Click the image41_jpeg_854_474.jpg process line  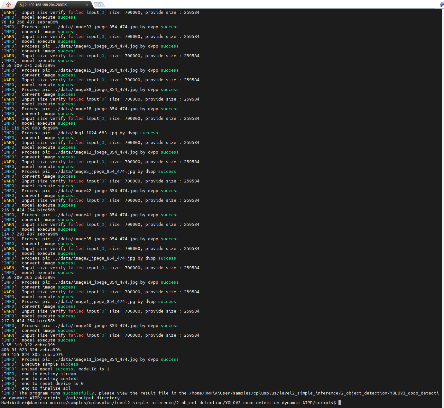90,215
